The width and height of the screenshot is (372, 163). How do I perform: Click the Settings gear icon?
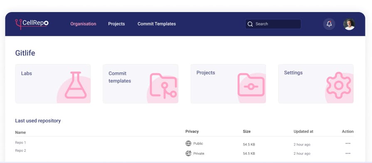[339, 85]
